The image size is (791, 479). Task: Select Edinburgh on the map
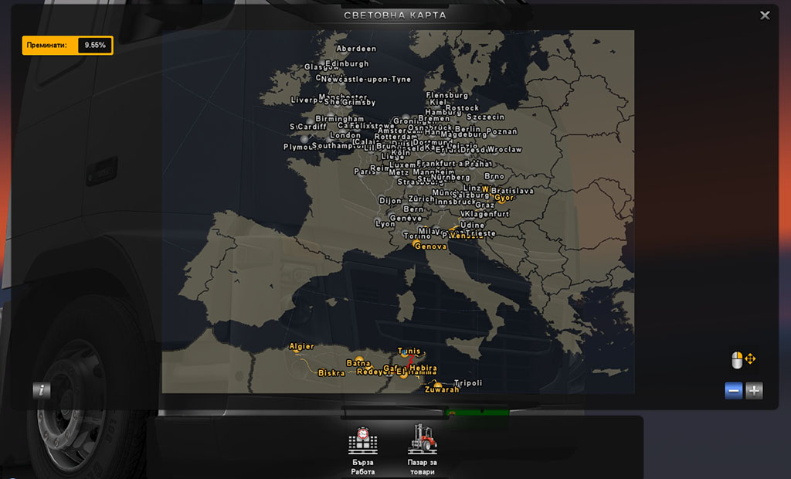(347, 63)
